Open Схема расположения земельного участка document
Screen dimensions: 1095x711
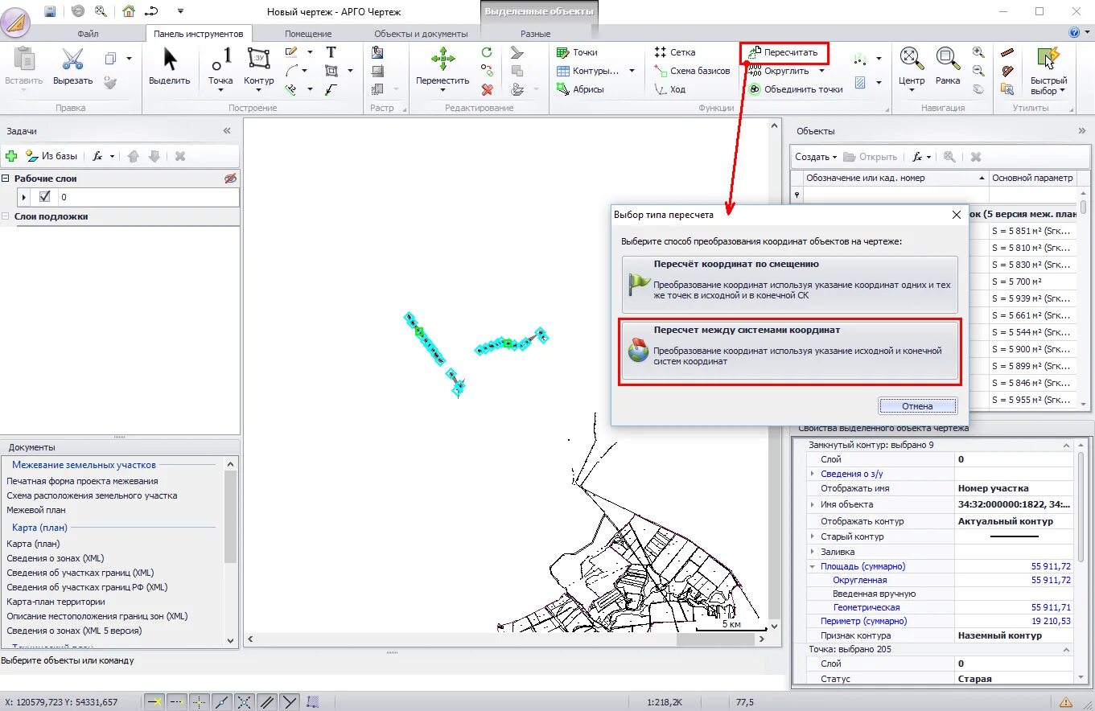point(92,495)
